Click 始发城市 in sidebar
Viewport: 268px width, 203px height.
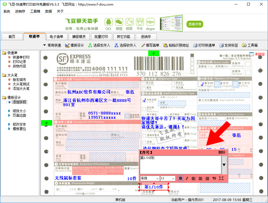tap(19, 80)
